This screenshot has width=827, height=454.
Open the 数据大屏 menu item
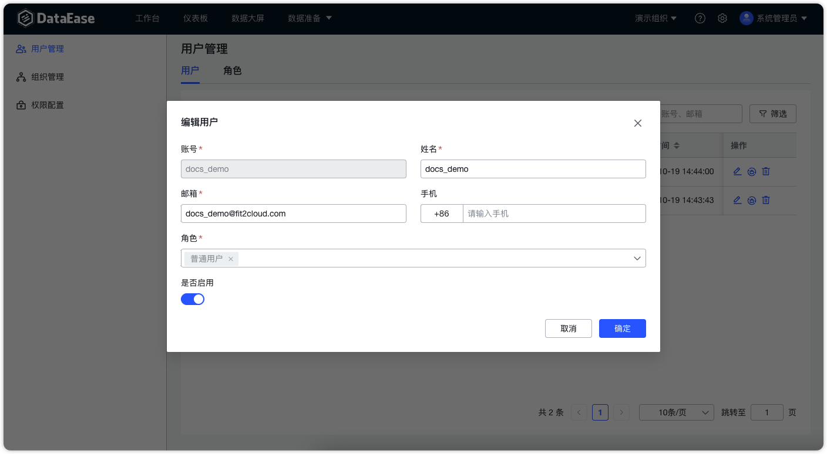pos(248,18)
